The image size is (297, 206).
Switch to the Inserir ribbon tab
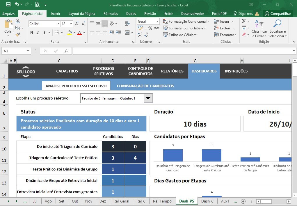[x=56, y=14]
